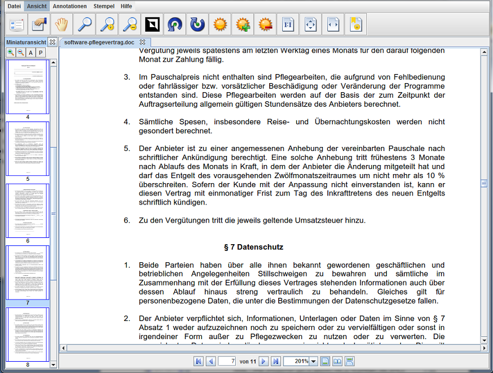Decrease brightness with sun minus icon
The image size is (493, 373).
[x=265, y=24]
